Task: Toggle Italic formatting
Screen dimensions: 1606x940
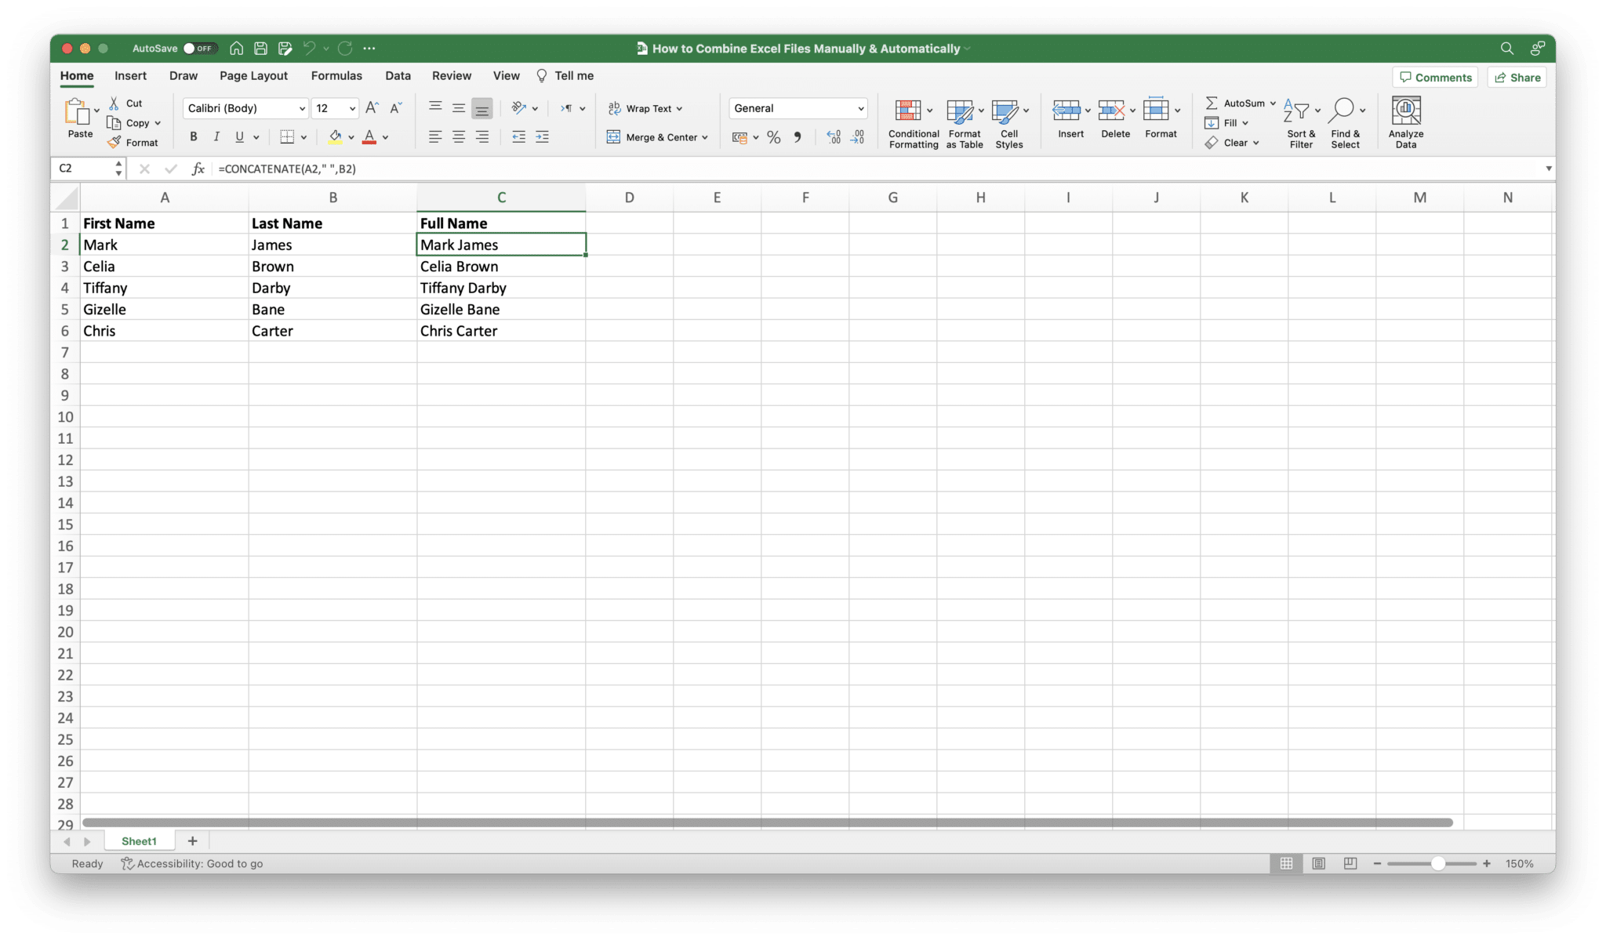Action: tap(216, 137)
